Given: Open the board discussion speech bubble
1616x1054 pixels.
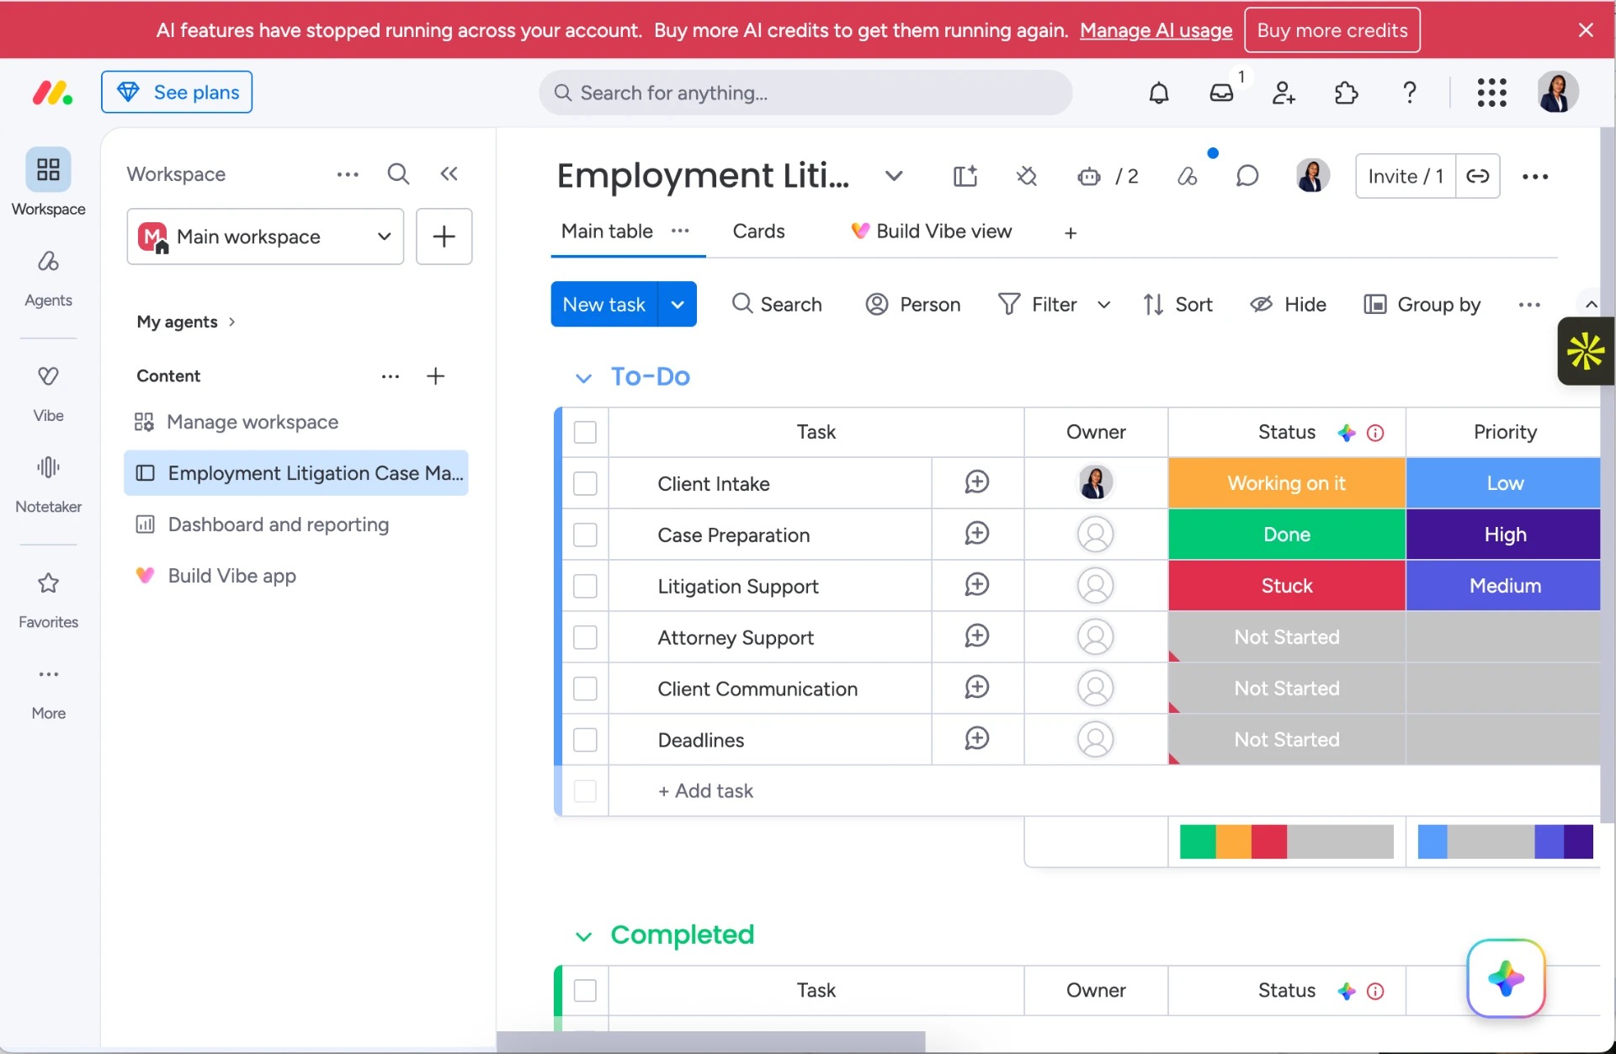Looking at the screenshot, I should [1247, 176].
